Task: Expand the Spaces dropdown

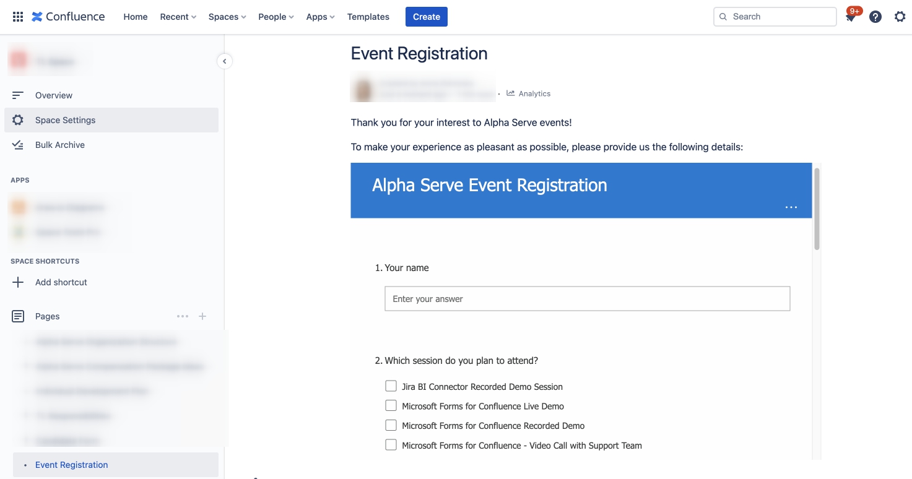Action: [x=227, y=17]
